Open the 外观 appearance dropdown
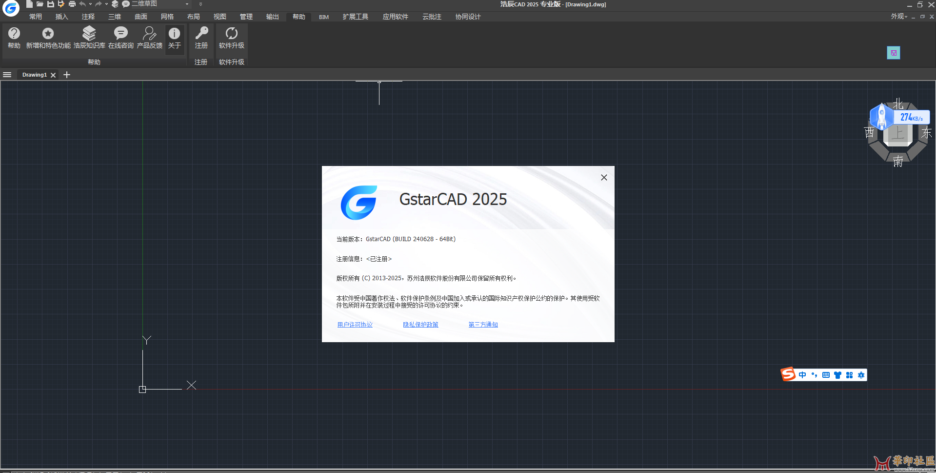The image size is (936, 473). pyautogui.click(x=899, y=17)
